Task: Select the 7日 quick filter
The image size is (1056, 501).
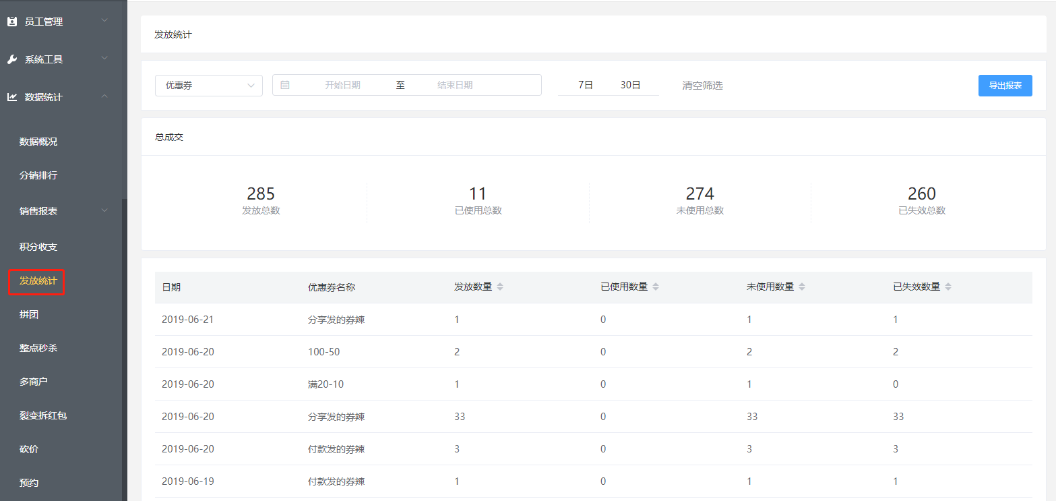Action: pos(585,85)
